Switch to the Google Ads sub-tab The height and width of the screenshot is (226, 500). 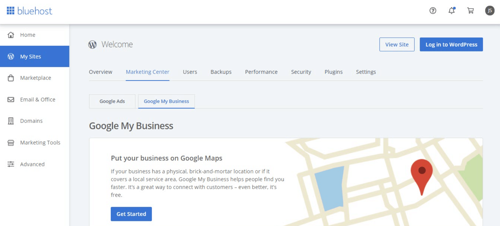pyautogui.click(x=112, y=101)
